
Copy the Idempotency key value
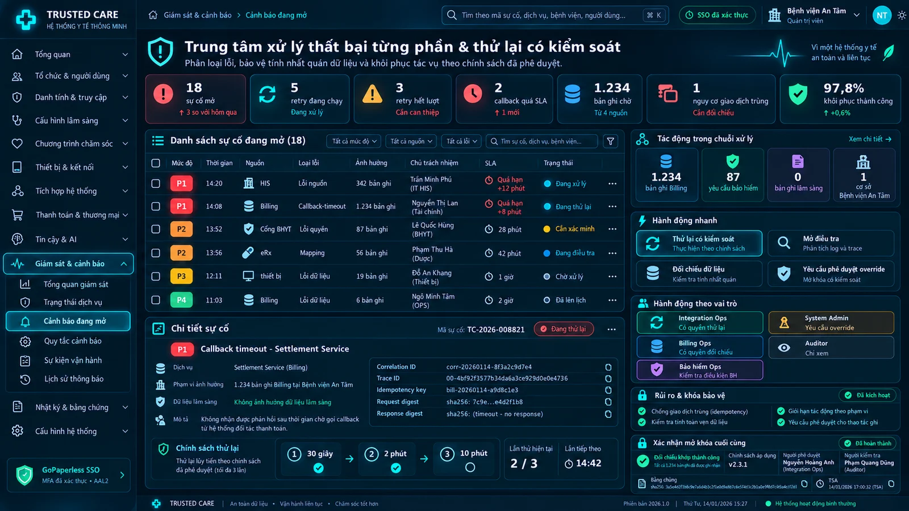(x=608, y=390)
